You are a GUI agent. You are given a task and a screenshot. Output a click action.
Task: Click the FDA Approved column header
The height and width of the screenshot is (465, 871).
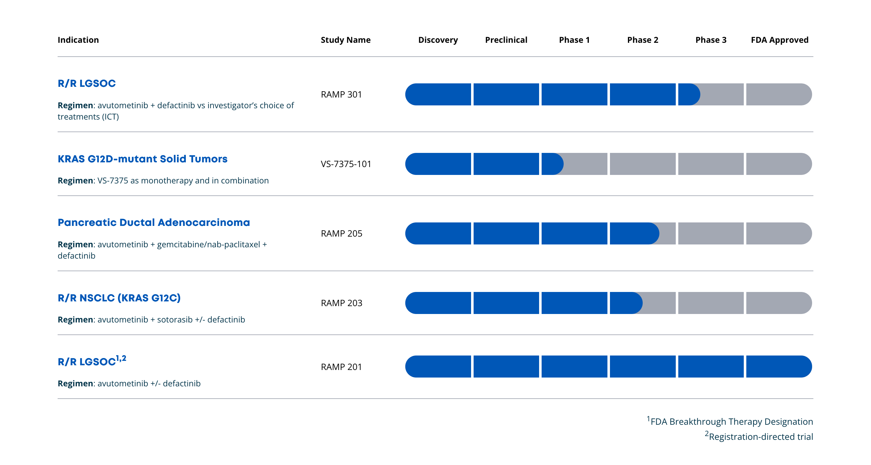(x=779, y=40)
